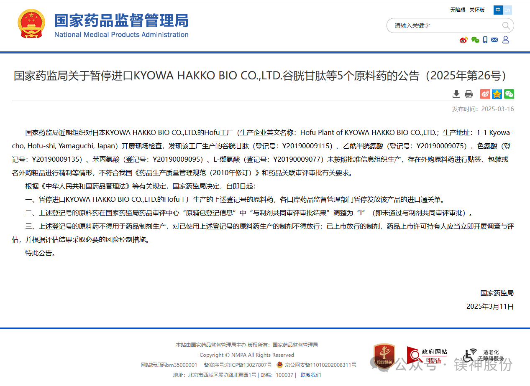This screenshot has width=530, height=386.
Task: Share article to QZone star icon
Action: pyautogui.click(x=497, y=94)
